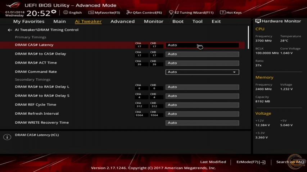The width and height of the screenshot is (307, 172).
Task: Click the EZ Tuning Wizard bulb icon
Action: pos(171,13)
